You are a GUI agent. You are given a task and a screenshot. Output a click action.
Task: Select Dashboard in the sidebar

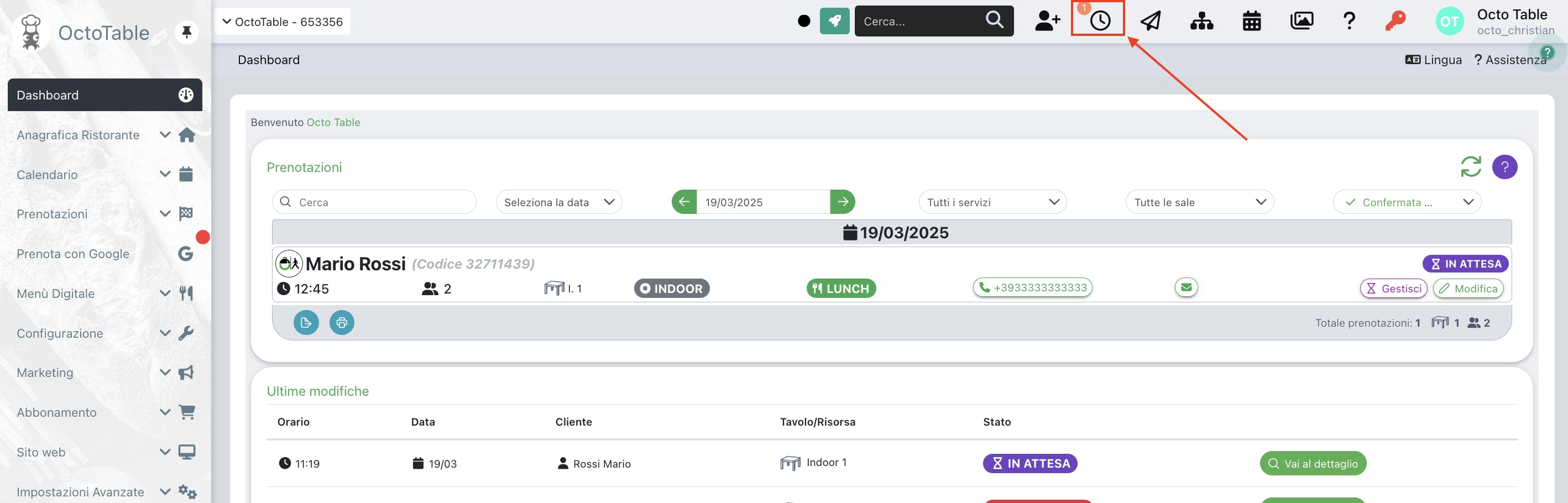pos(104,95)
